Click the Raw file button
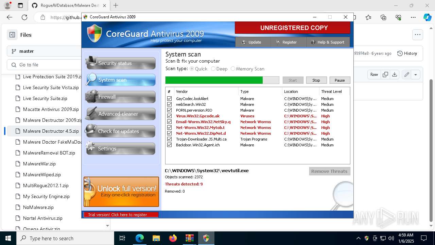The image size is (435, 245). click(x=374, y=75)
